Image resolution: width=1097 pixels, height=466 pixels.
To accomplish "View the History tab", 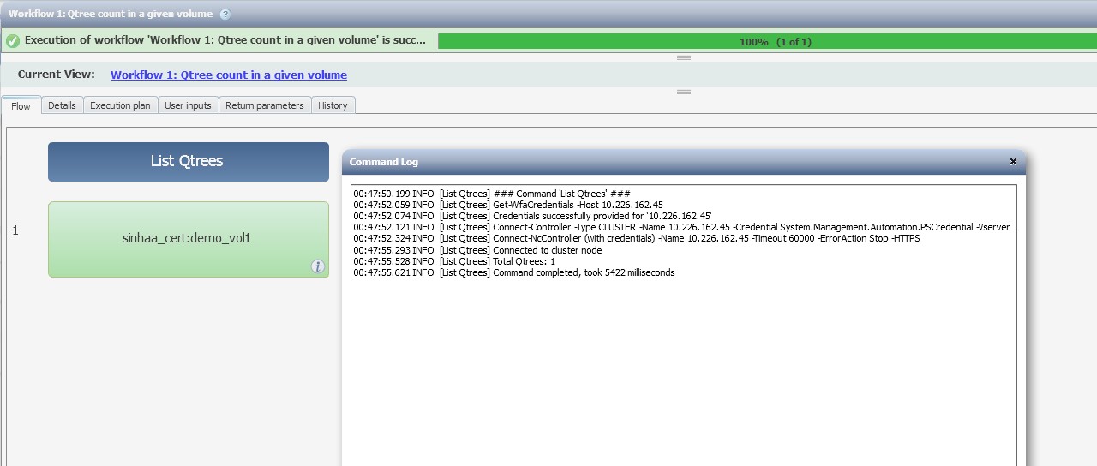I will [x=333, y=105].
